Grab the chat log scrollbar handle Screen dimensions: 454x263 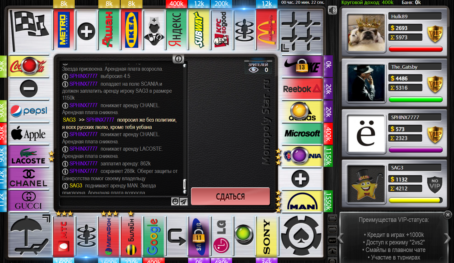coord(185,184)
